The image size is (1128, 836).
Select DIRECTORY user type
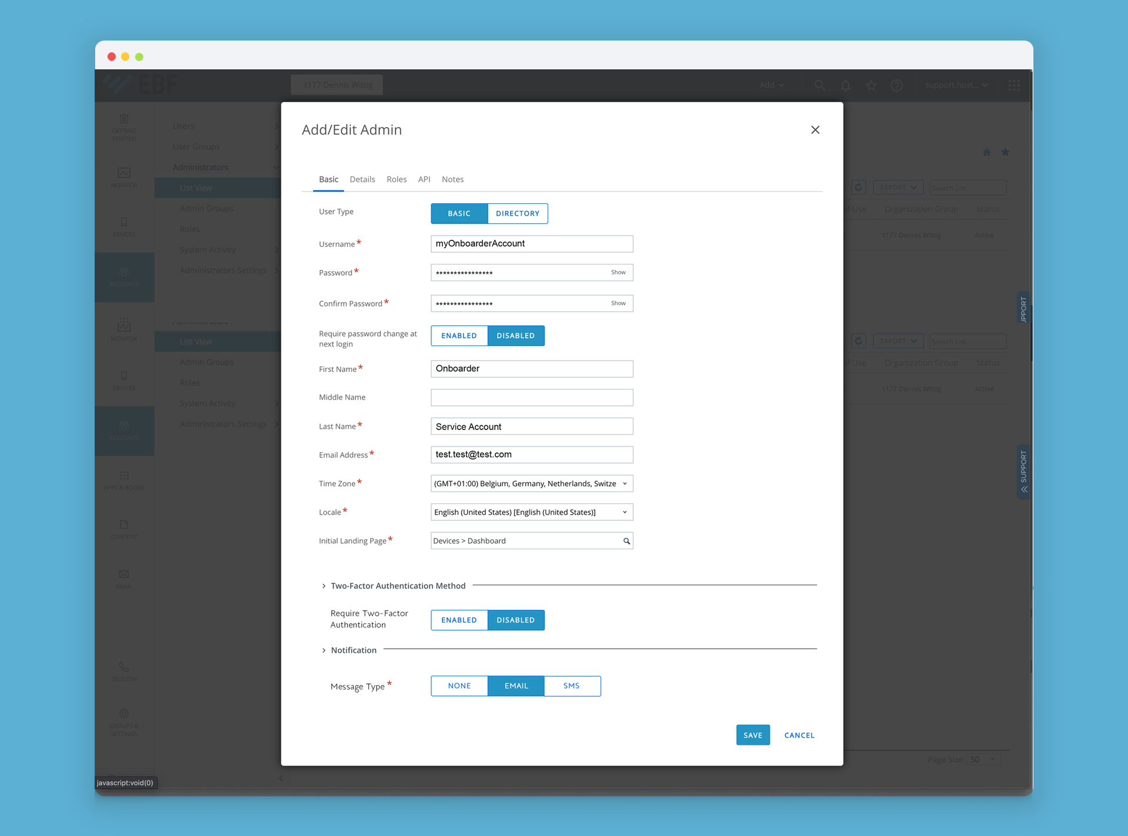tap(518, 213)
